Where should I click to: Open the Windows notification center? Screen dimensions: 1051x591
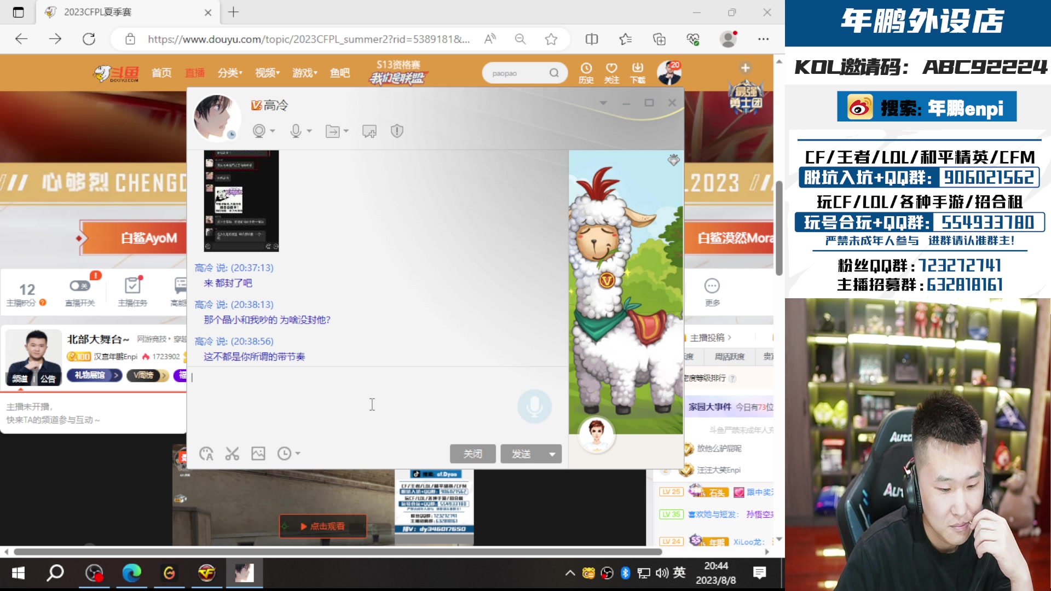pos(760,573)
